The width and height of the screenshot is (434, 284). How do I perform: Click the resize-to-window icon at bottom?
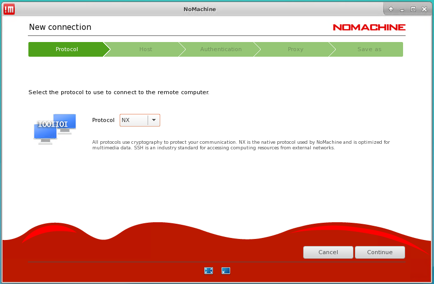coord(226,270)
